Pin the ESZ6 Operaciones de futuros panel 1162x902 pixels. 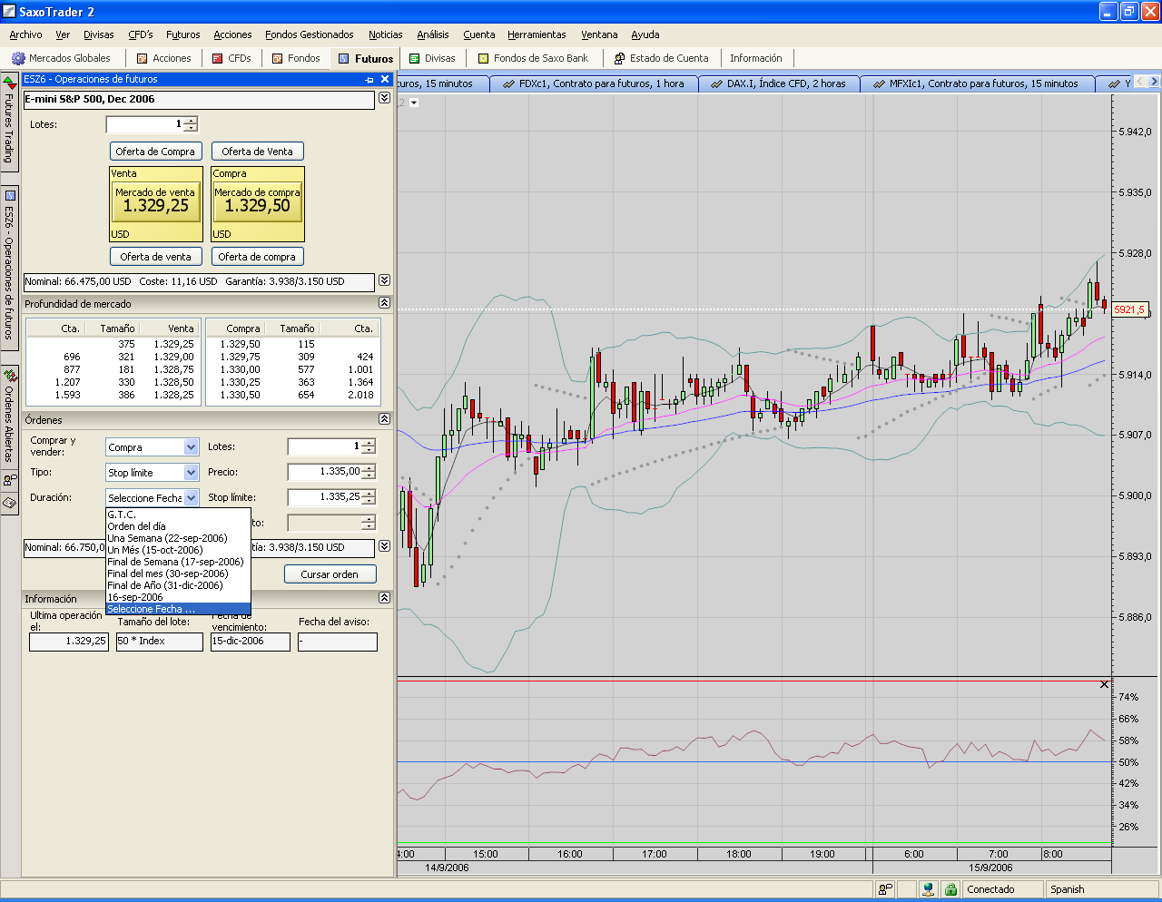pyautogui.click(x=369, y=80)
